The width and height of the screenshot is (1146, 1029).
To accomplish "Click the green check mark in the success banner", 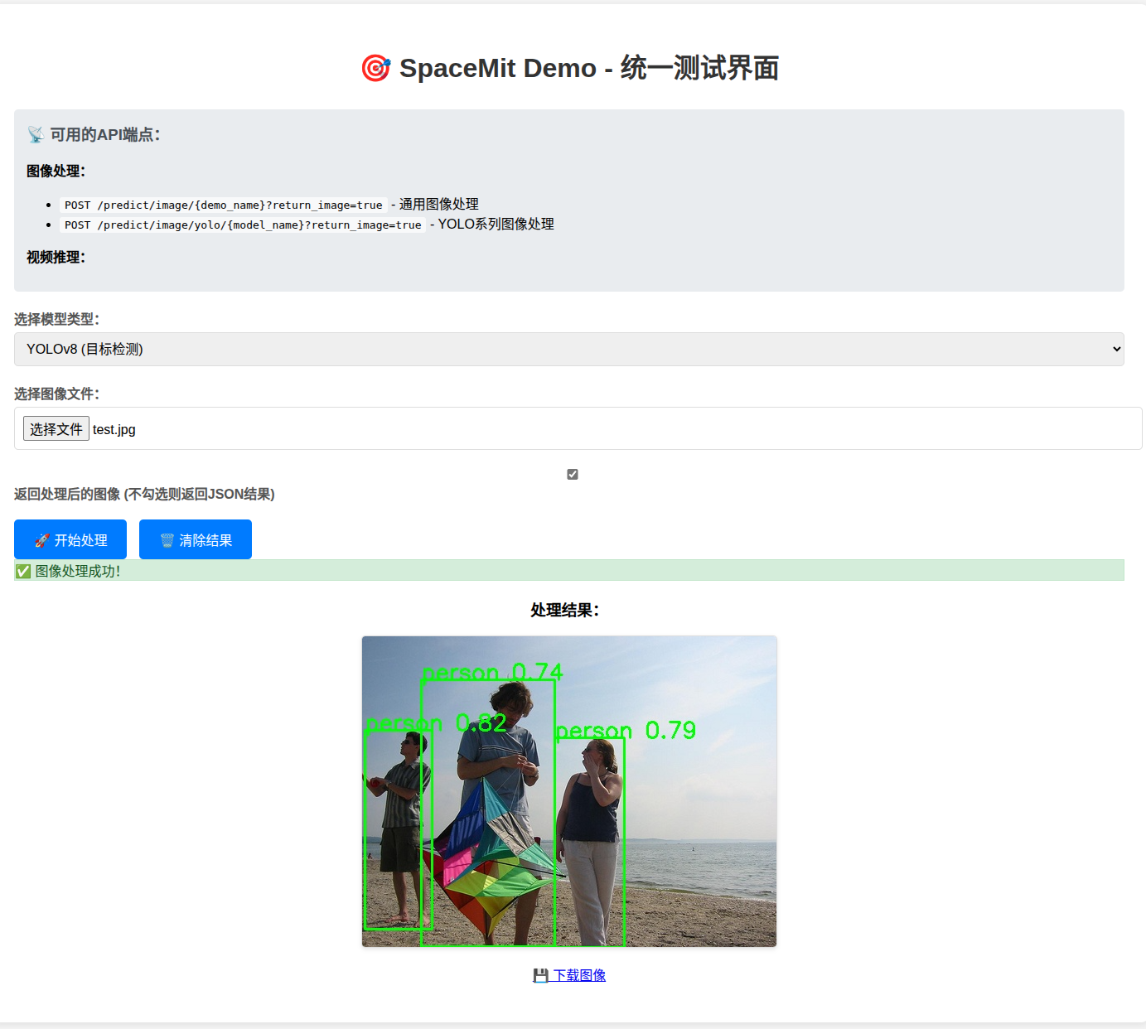I will (23, 571).
